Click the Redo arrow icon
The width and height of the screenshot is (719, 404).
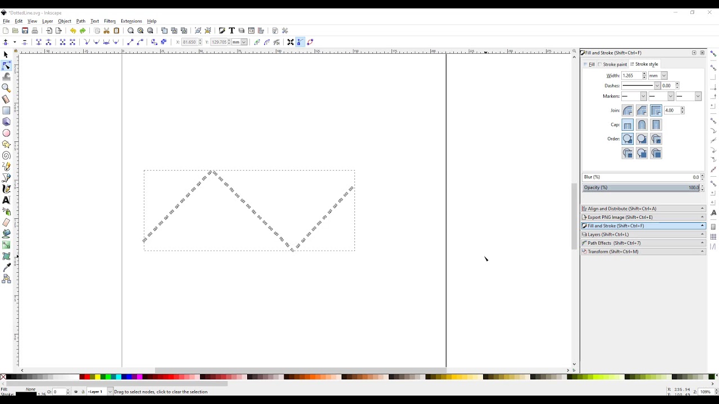83,31
